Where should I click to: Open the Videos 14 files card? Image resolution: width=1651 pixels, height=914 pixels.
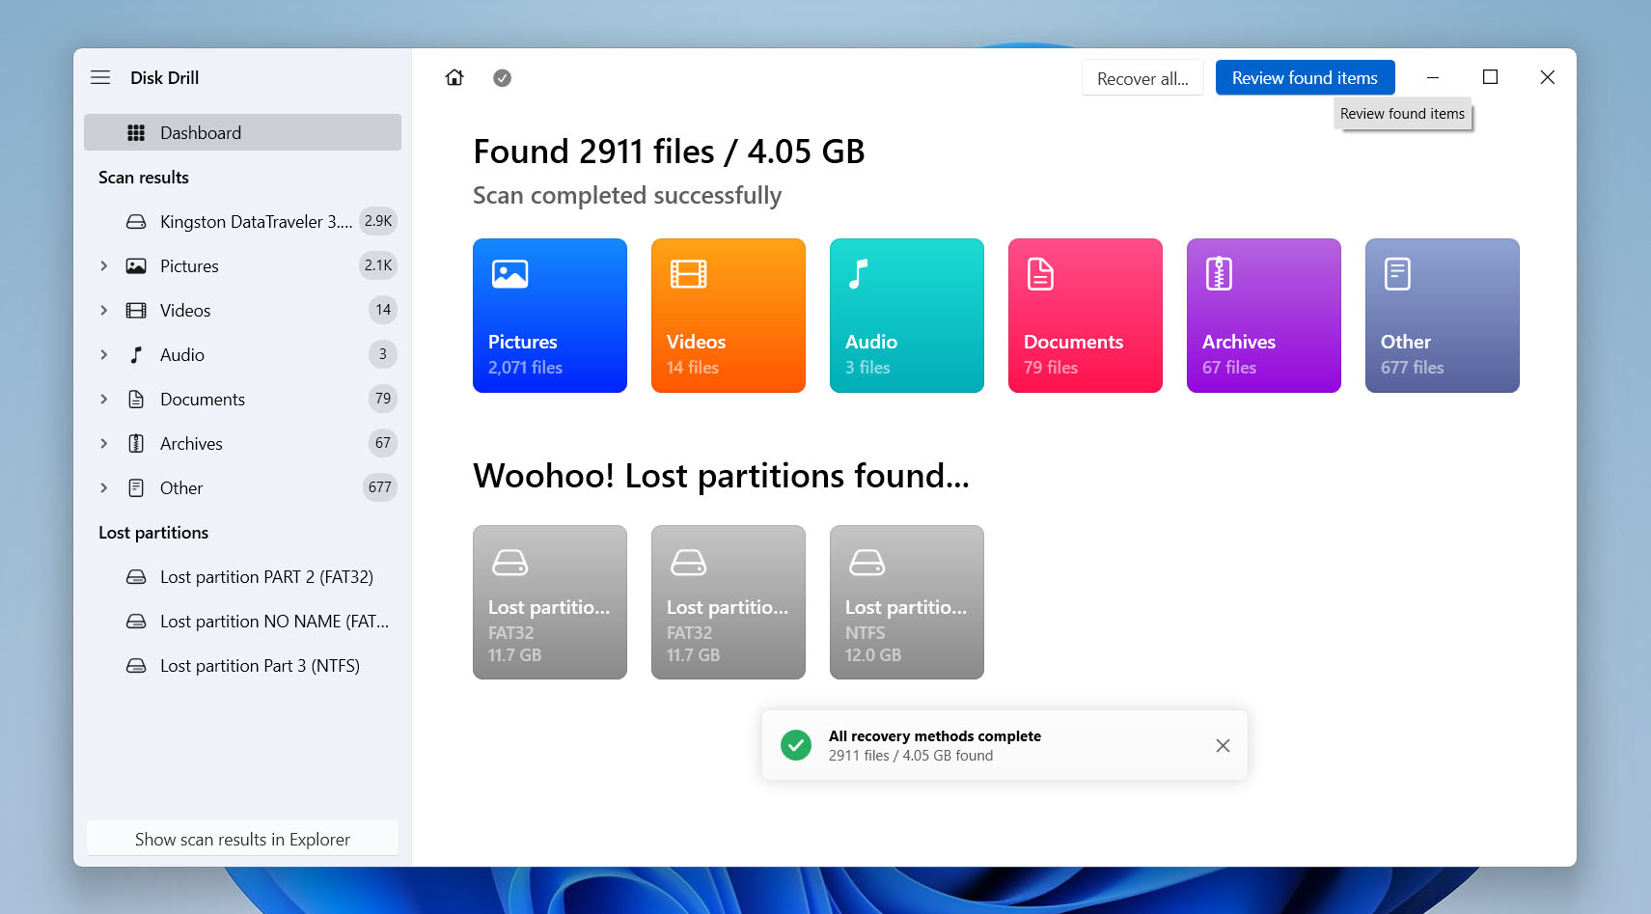coord(729,316)
